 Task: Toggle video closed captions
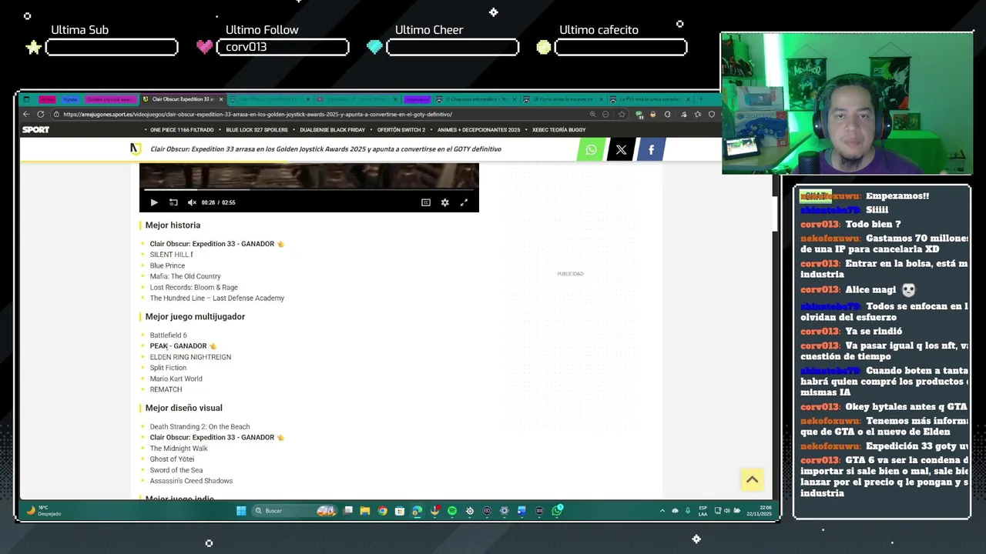pos(425,202)
